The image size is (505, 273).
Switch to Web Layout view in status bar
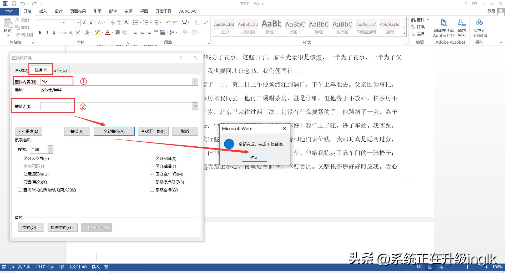coord(441,267)
